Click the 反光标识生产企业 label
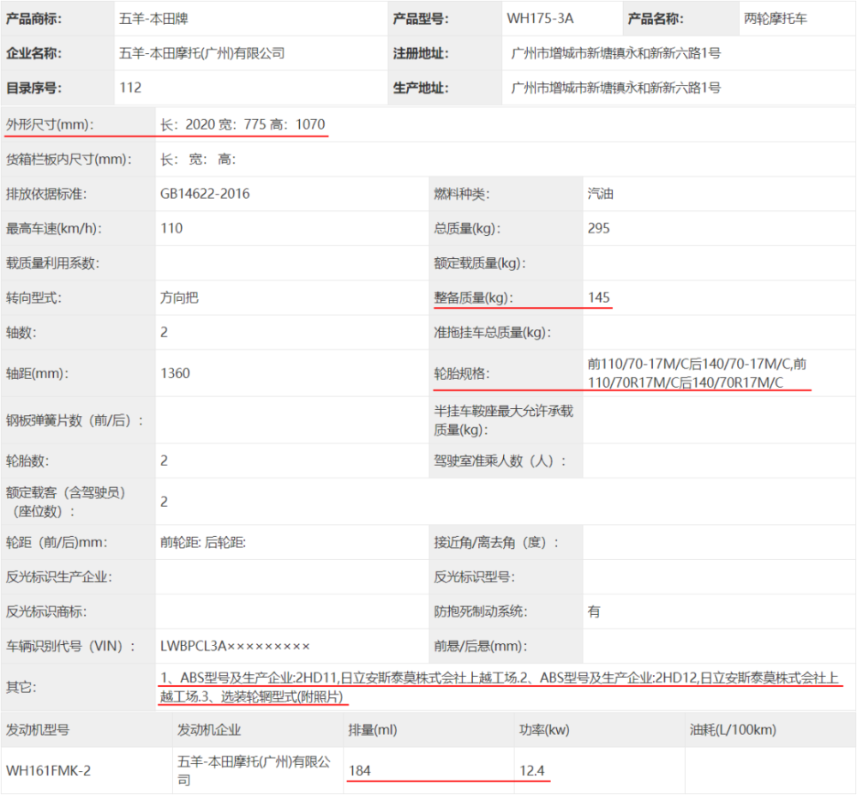This screenshot has height=795, width=857. coord(59,577)
